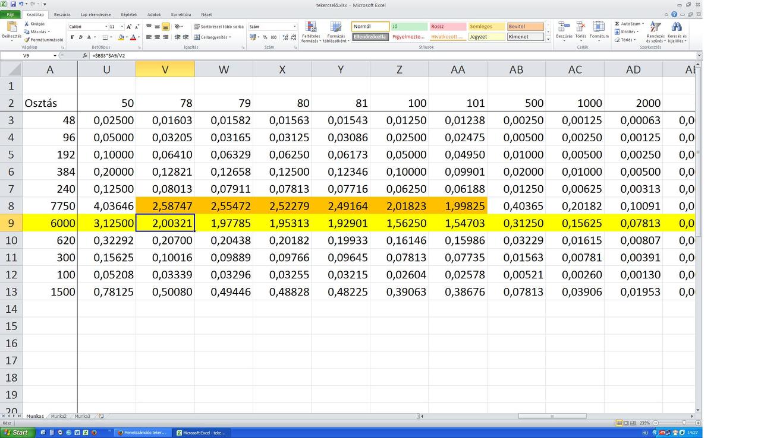This screenshot has width=761, height=438.
Task: Click the increase indent icon
Action: click(185, 37)
